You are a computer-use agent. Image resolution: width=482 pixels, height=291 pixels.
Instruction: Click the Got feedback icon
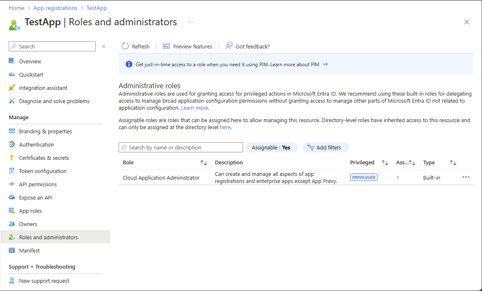(229, 46)
